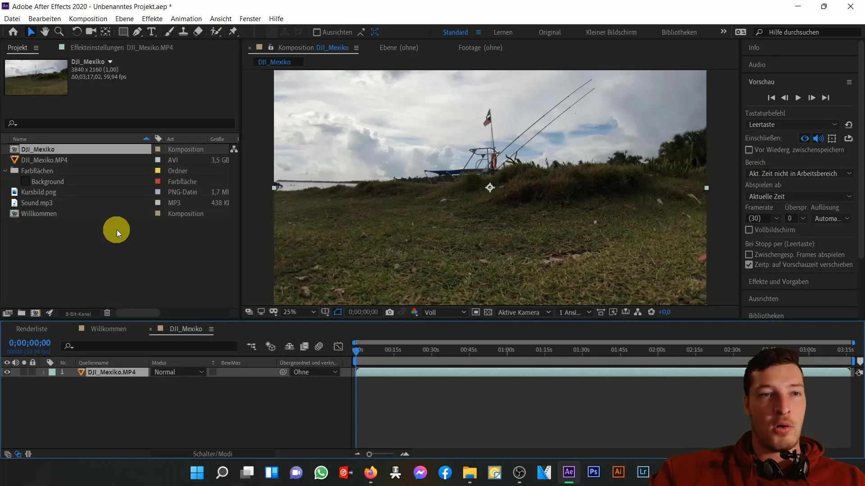The image size is (865, 486).
Task: Click DJI_Mexiko project thumbnail
Action: (x=36, y=77)
